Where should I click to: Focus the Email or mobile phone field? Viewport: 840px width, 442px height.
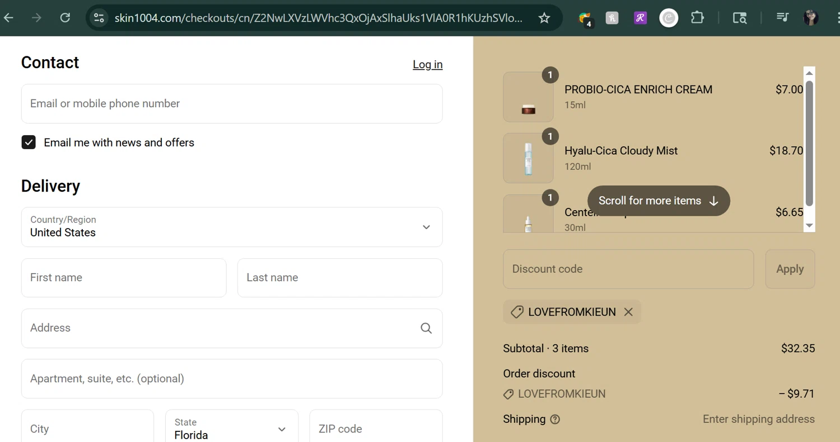(232, 103)
